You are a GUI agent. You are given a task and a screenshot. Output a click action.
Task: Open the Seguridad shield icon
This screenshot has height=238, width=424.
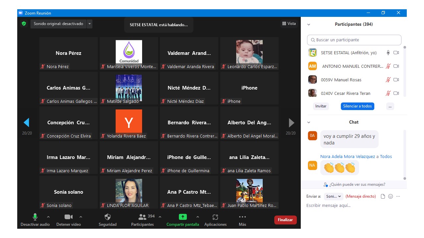(x=108, y=217)
